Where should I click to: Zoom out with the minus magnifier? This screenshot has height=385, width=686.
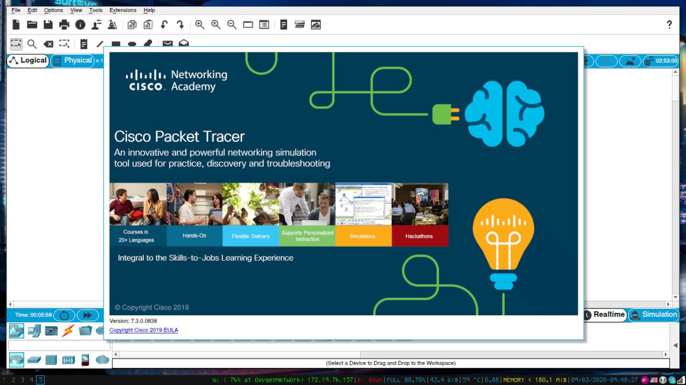click(232, 25)
